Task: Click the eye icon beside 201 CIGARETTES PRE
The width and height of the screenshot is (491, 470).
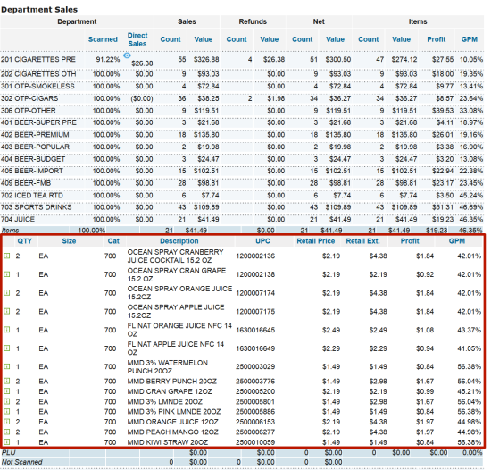Action: (127, 55)
